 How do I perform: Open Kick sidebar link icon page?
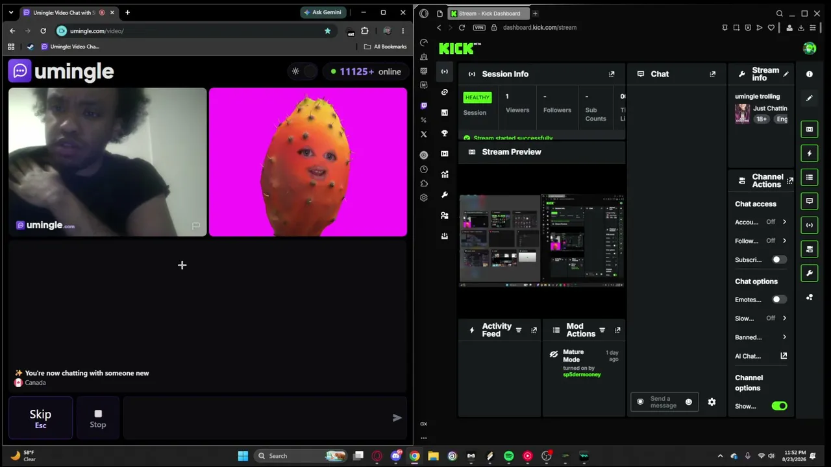point(444,92)
